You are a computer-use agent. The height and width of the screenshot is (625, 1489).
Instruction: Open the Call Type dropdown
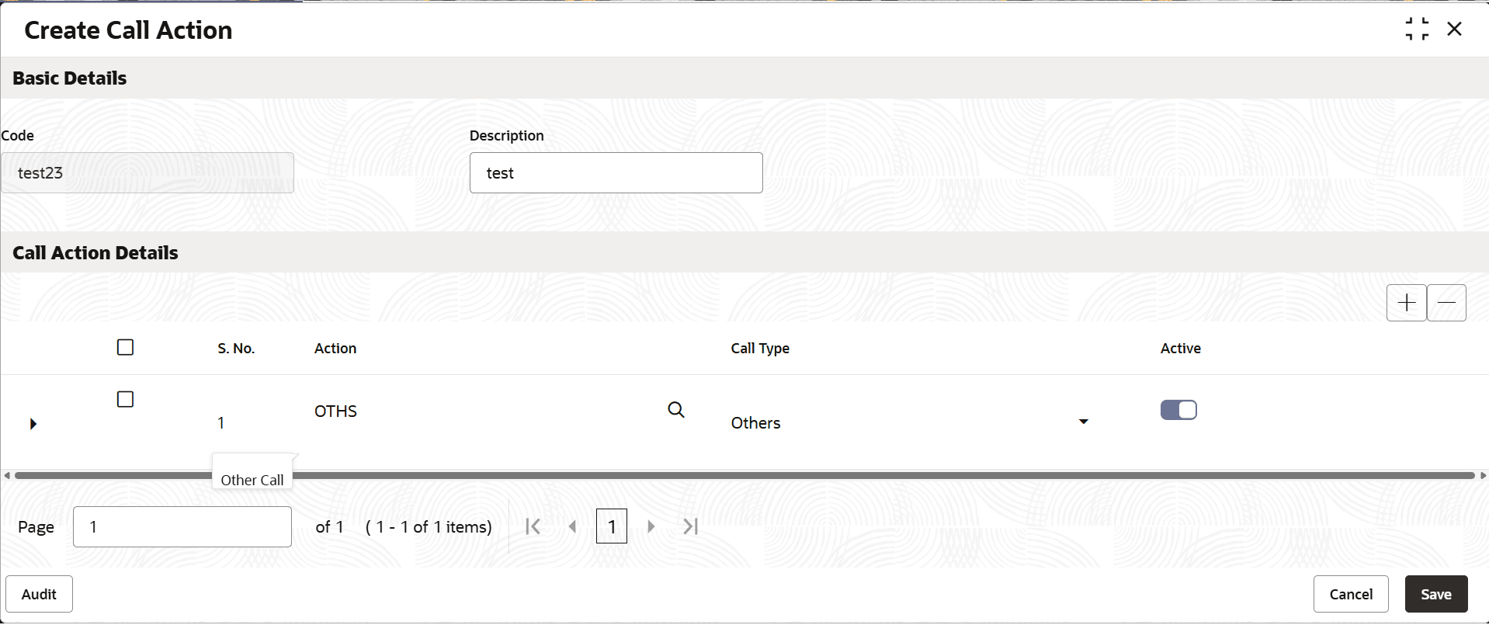pos(1084,422)
